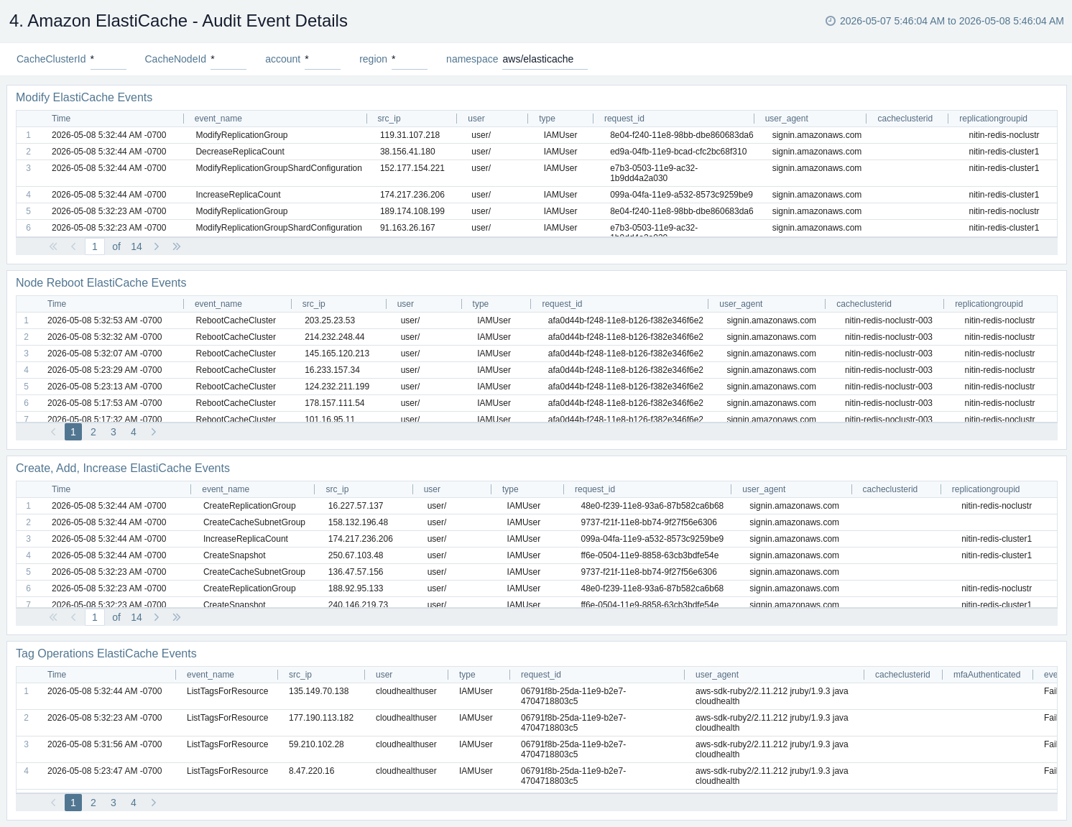The image size is (1072, 827).
Task: Click the Node Reboot ElastiCache Events panel title
Action: pyautogui.click(x=101, y=283)
